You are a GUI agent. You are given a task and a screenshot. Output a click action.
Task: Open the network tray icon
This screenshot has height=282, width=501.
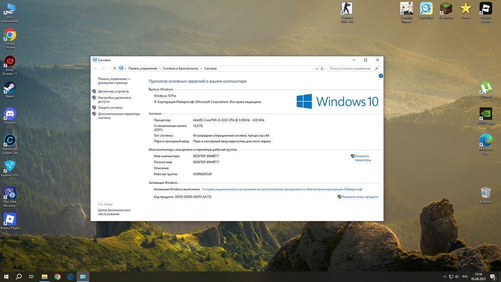point(451,276)
